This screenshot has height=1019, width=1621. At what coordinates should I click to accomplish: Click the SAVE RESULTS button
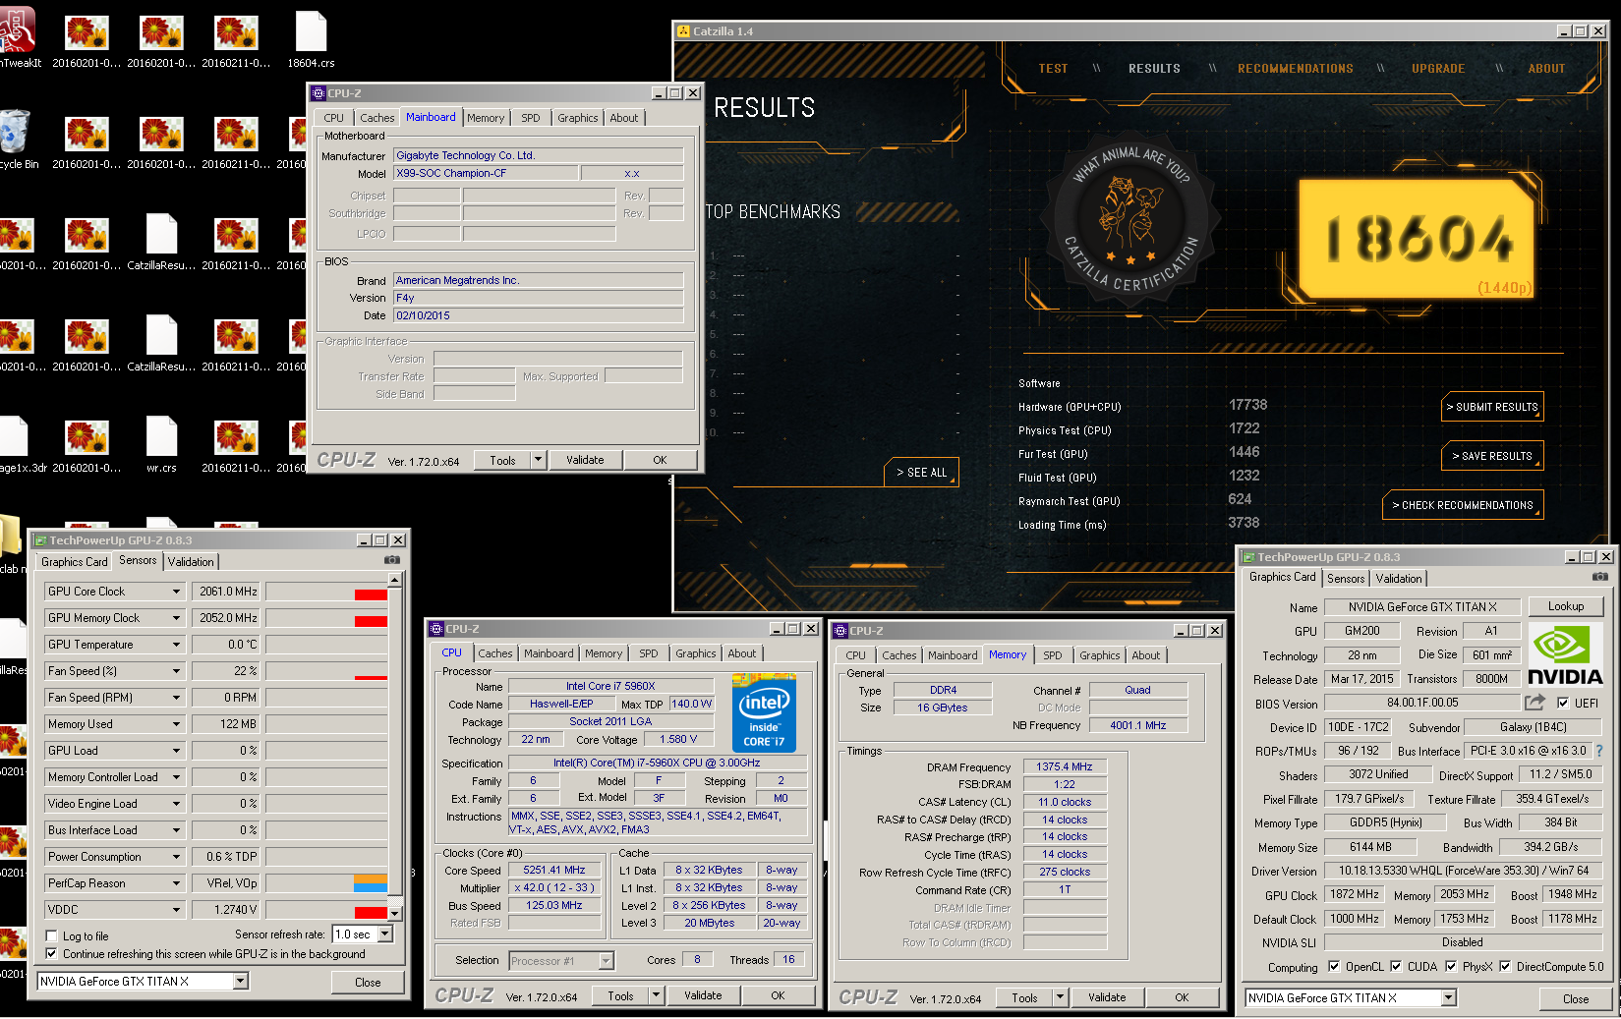point(1492,456)
